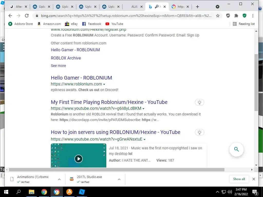
Task: Open the volume control in tray
Action: click(230, 192)
